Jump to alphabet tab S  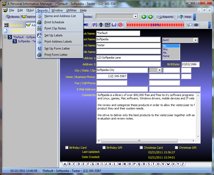point(149,164)
